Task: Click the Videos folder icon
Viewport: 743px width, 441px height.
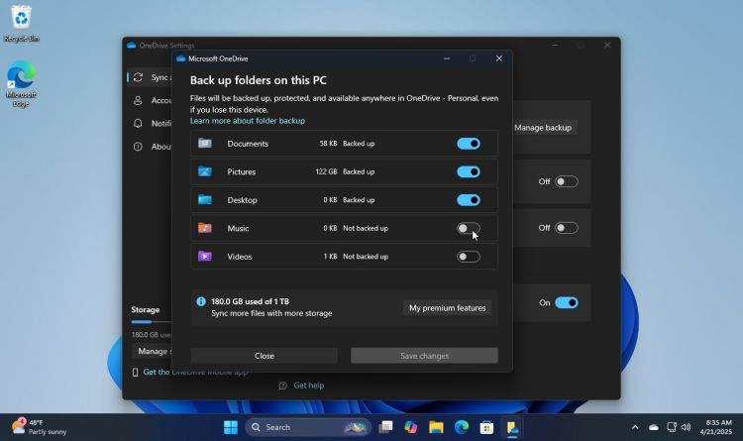Action: [x=205, y=257]
